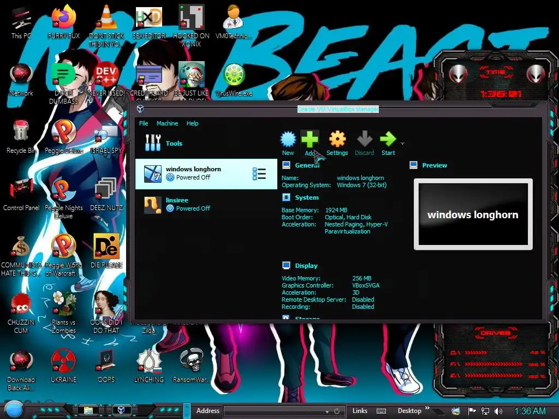Image resolution: width=559 pixels, height=419 pixels.
Task: Open the UKRAINE desktop icon
Action: click(x=63, y=361)
